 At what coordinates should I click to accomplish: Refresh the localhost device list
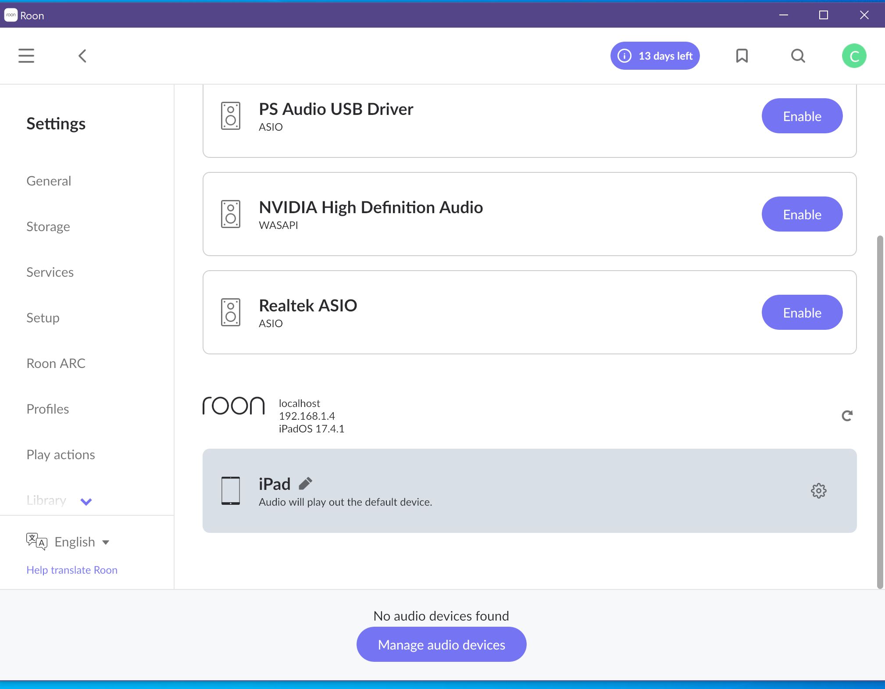(847, 415)
